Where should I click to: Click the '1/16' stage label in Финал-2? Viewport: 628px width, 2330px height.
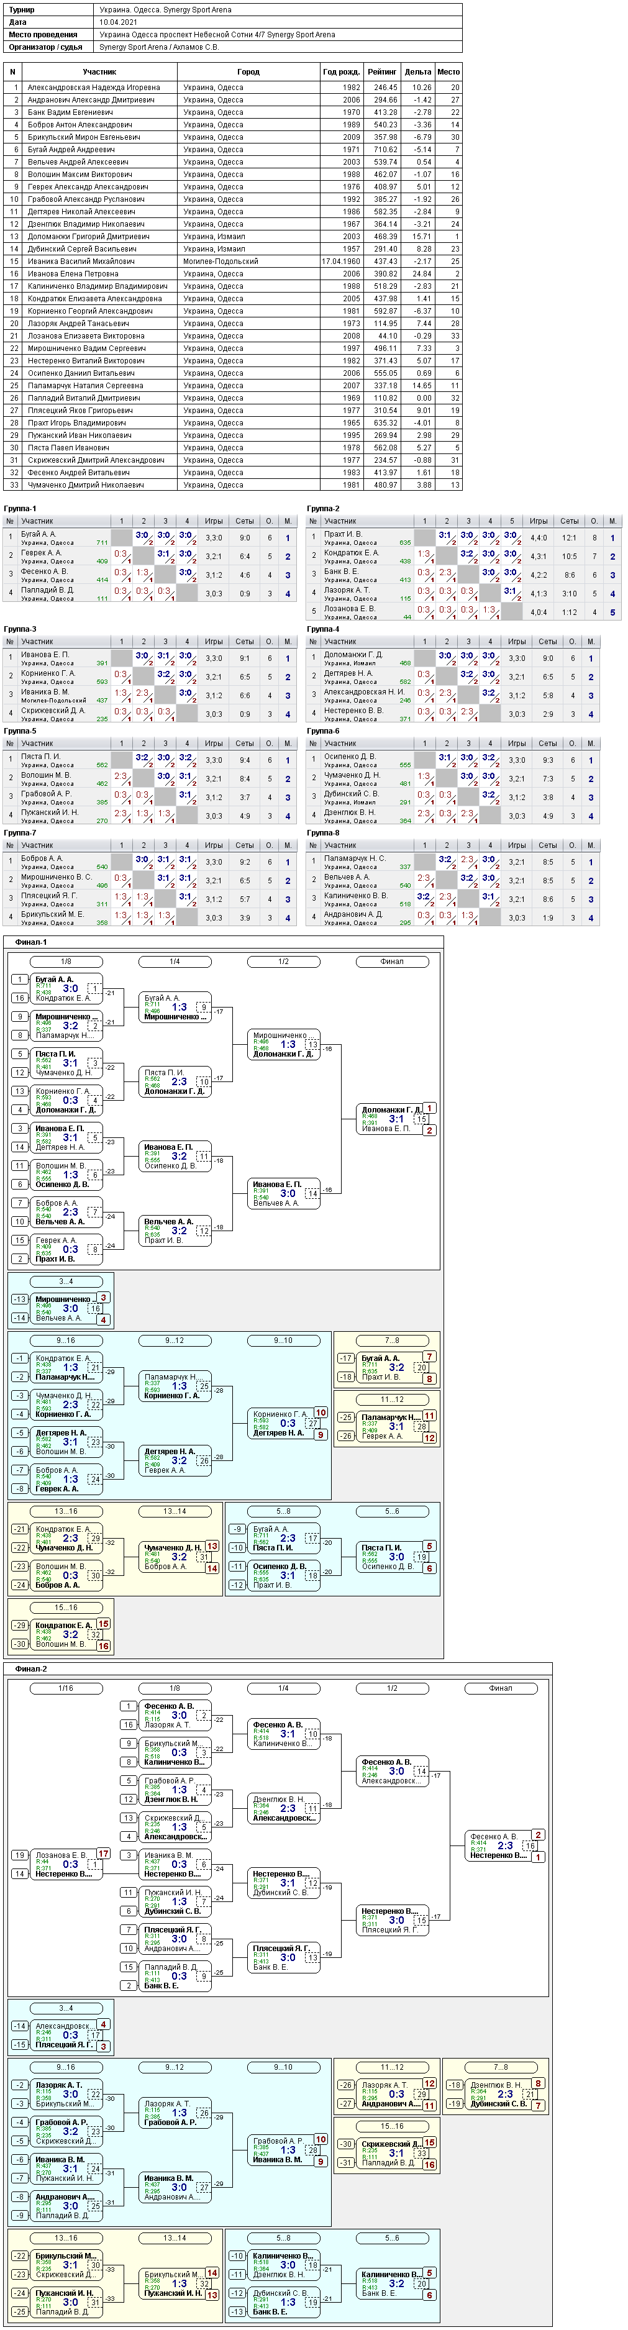[66, 1688]
